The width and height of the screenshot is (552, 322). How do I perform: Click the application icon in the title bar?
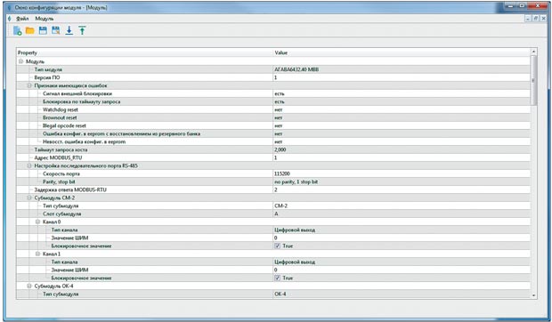10,7
